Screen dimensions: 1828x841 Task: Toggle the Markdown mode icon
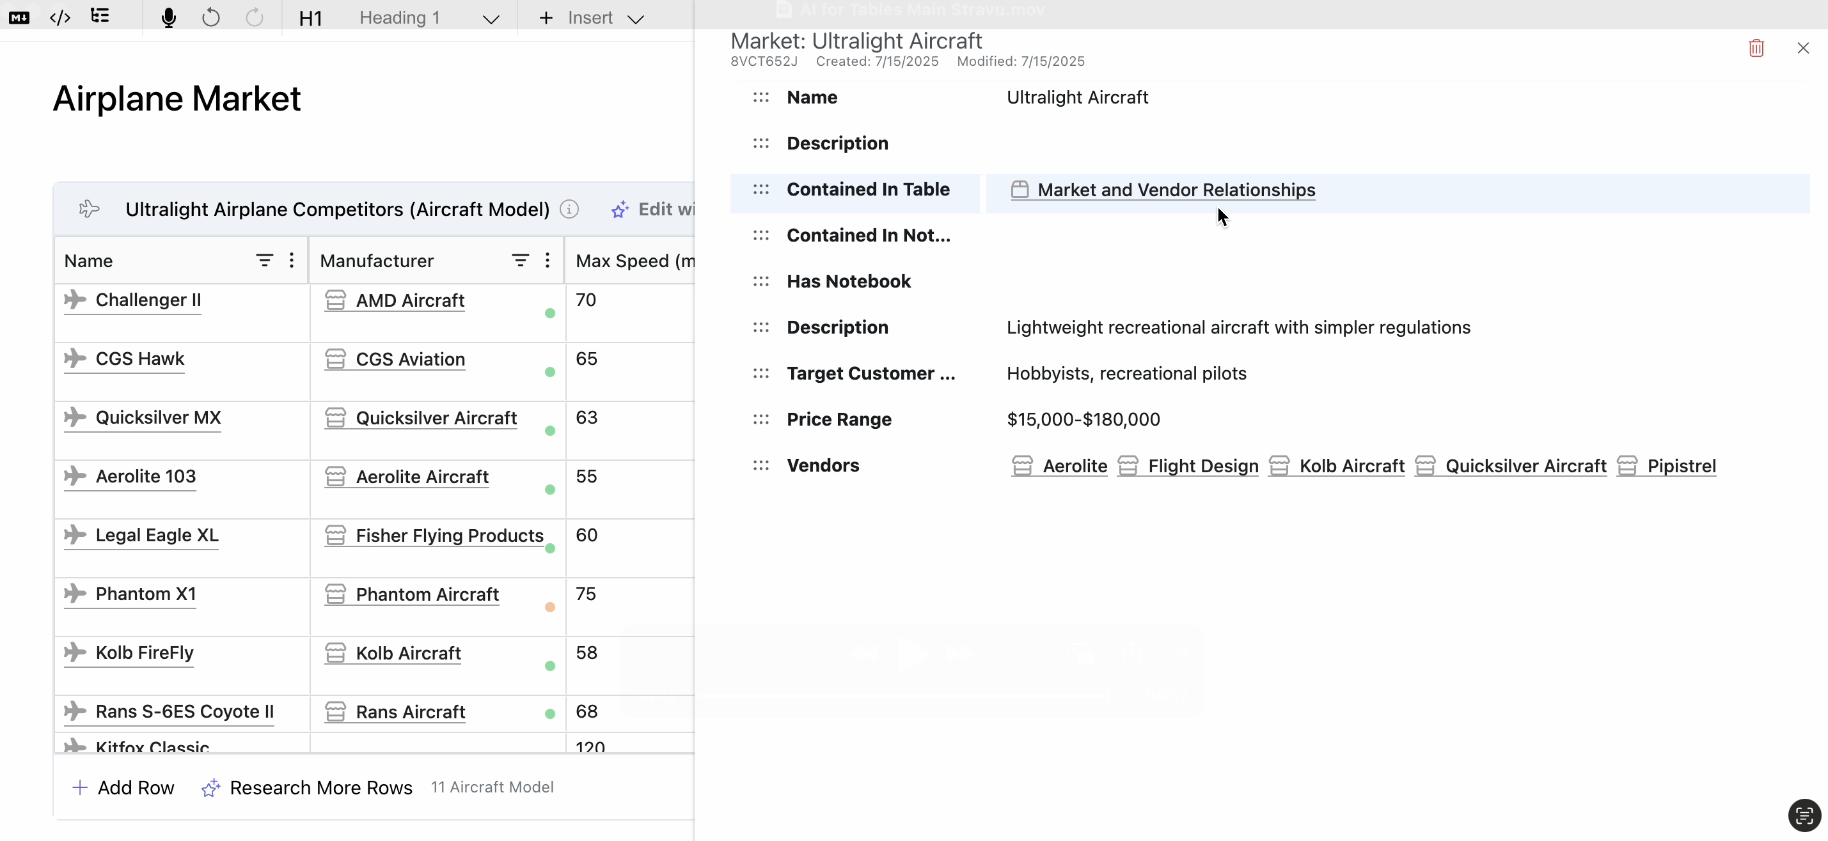(19, 18)
